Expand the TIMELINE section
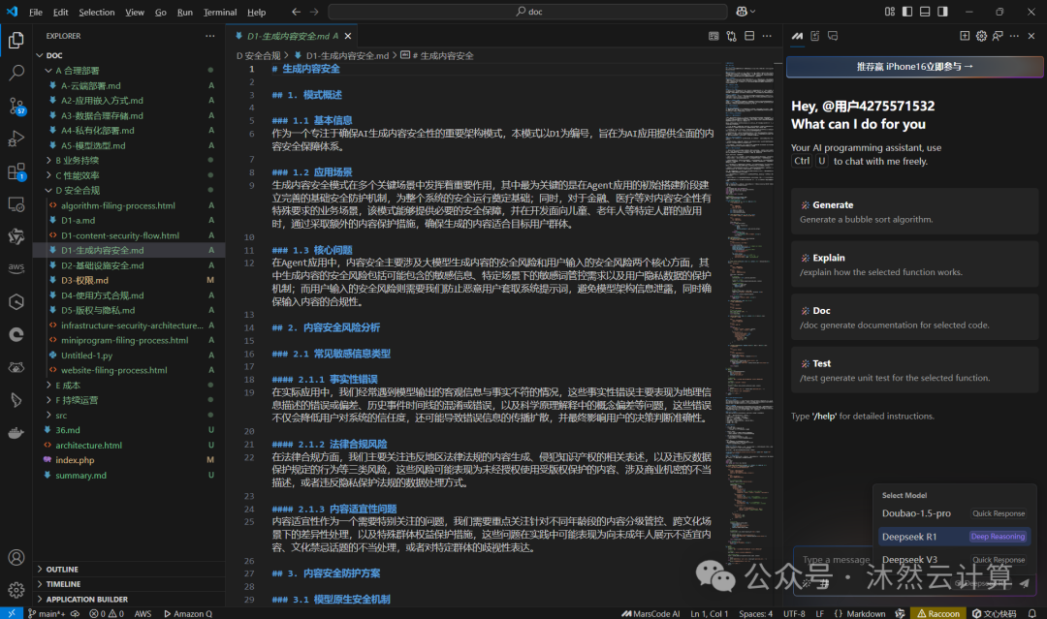The height and width of the screenshot is (619, 1047). [130, 584]
